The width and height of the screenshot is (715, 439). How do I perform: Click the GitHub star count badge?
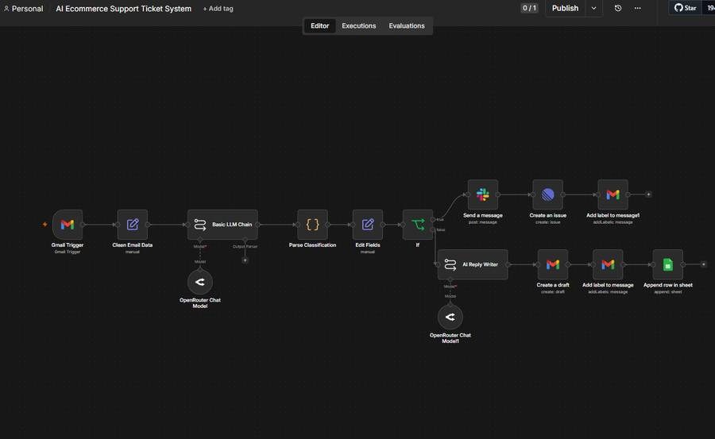point(709,8)
